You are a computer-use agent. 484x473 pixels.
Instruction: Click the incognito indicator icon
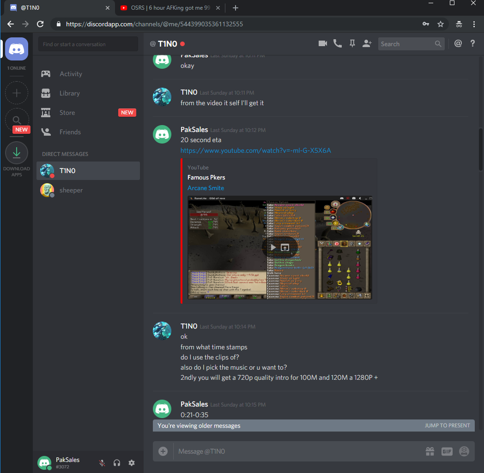click(x=459, y=24)
